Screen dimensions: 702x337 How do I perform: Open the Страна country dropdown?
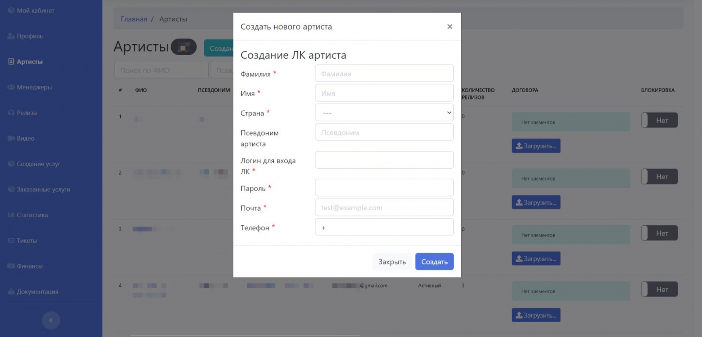[x=384, y=113]
